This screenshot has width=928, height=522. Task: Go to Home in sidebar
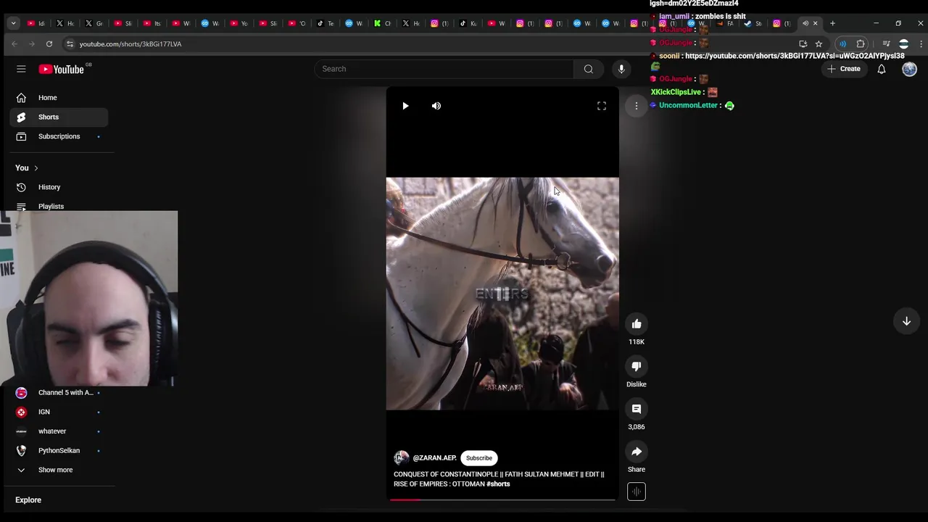59,98
